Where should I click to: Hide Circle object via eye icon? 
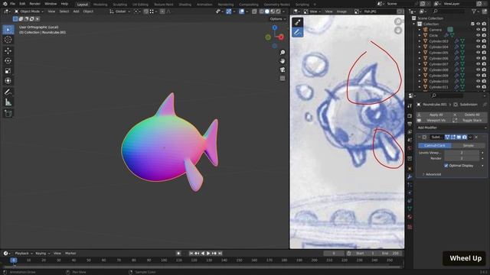click(x=478, y=35)
